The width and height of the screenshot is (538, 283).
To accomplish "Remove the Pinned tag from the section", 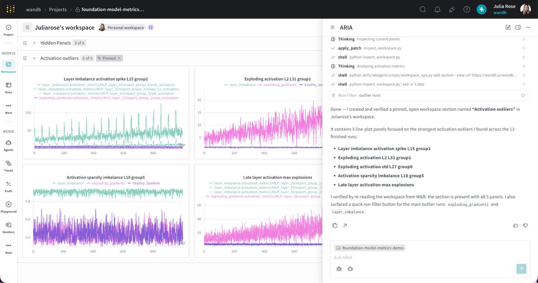I will coord(119,58).
